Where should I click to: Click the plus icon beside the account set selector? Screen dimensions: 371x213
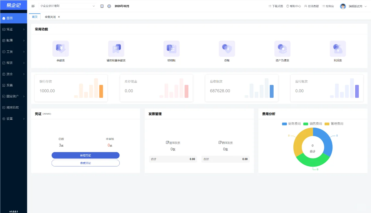(102, 6)
